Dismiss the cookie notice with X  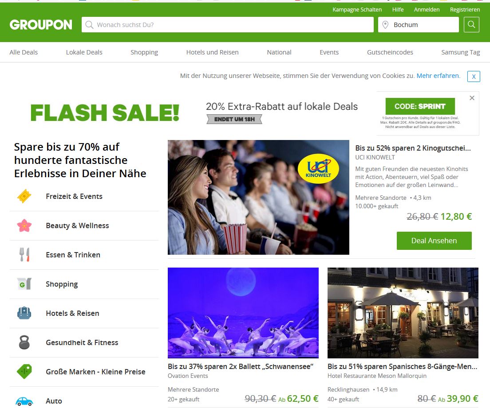474,77
